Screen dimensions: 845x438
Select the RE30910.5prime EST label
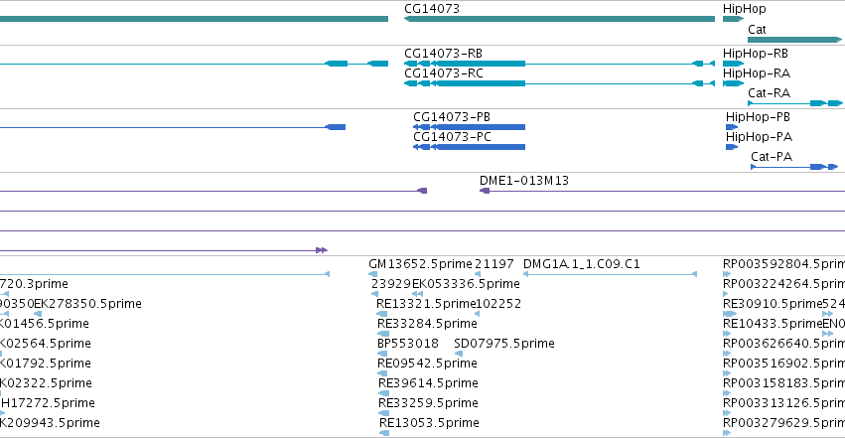(773, 304)
